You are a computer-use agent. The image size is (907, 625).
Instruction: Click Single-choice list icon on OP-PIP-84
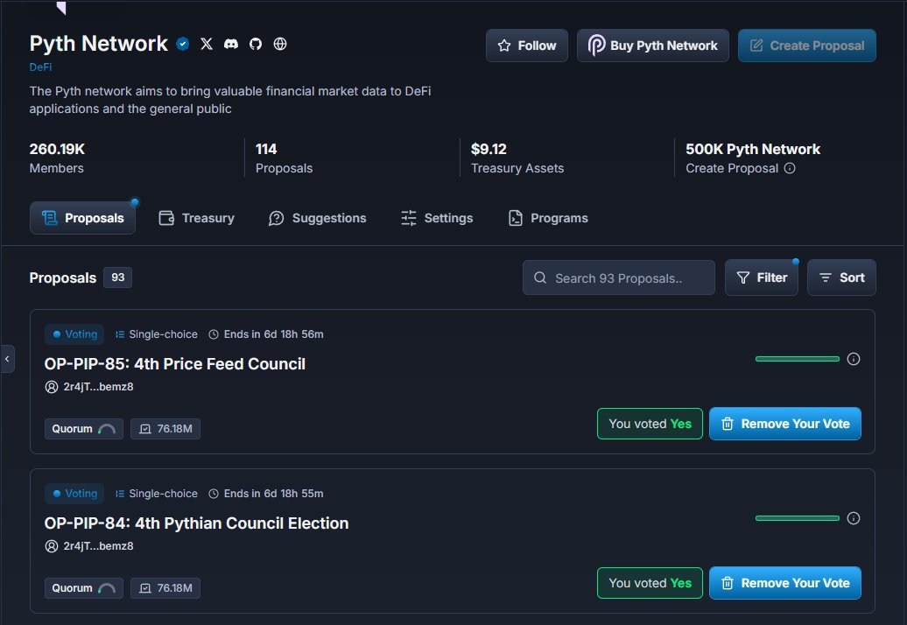pyautogui.click(x=120, y=494)
